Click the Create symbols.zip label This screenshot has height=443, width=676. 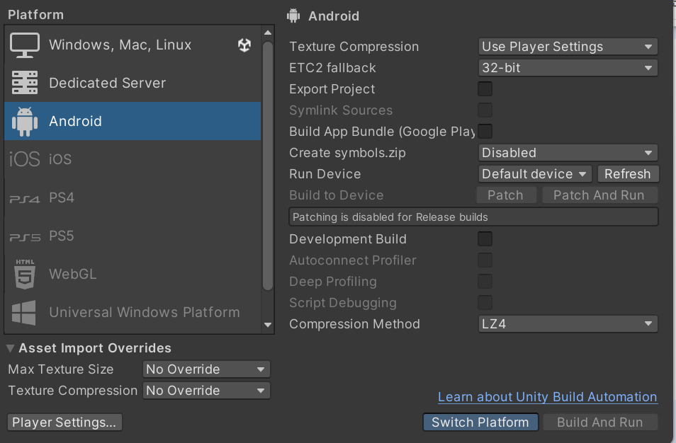tap(347, 153)
